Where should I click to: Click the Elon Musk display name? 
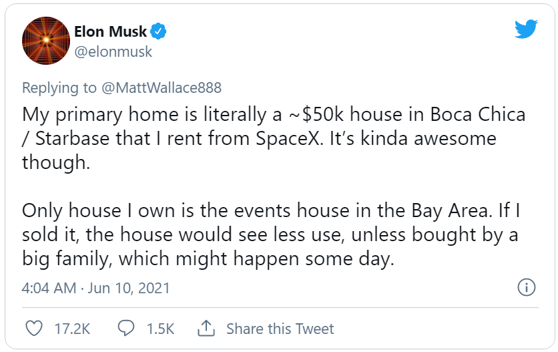(110, 31)
